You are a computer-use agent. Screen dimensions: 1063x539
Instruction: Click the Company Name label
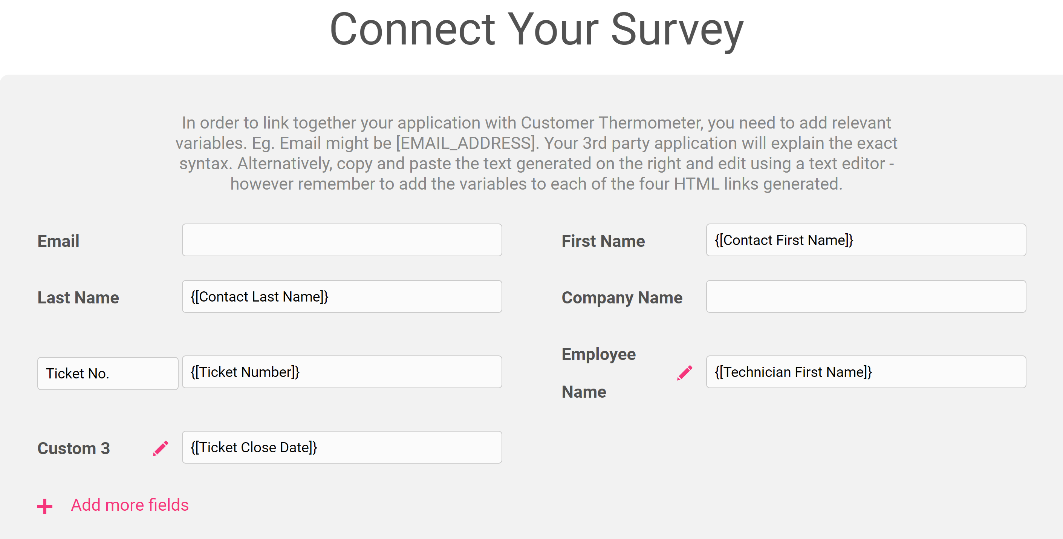point(622,298)
